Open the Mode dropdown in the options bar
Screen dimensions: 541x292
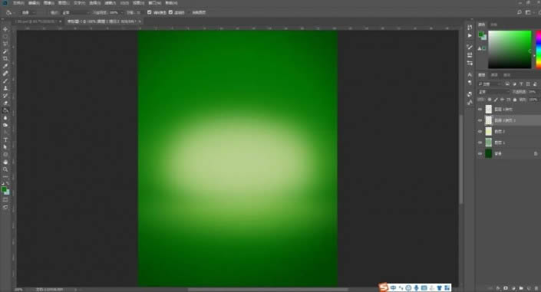(75, 12)
